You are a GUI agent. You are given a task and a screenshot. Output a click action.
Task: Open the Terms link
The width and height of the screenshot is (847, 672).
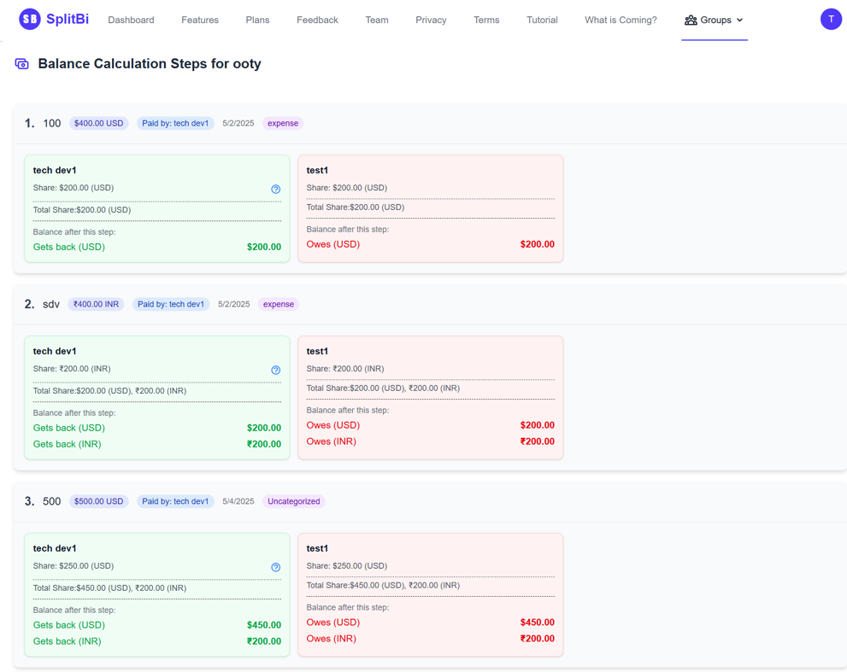point(486,20)
